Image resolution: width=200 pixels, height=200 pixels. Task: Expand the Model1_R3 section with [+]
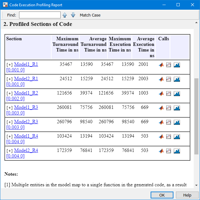10,108
